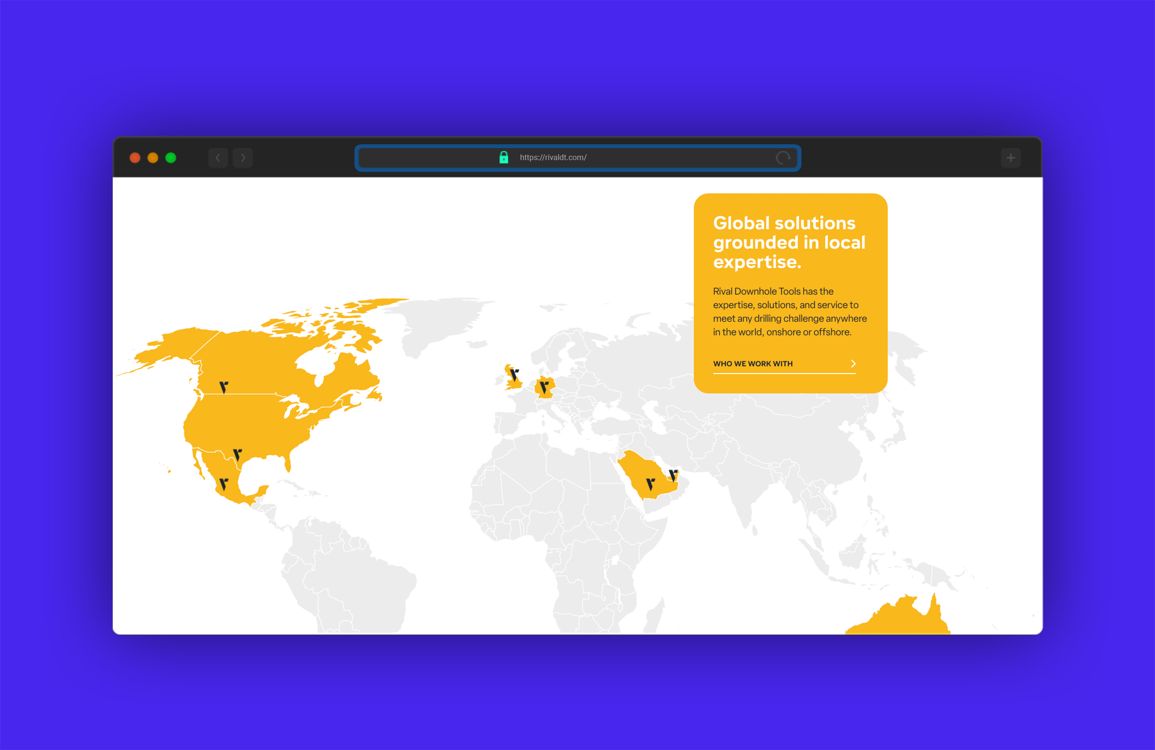Click the green padlock security icon

click(x=504, y=158)
